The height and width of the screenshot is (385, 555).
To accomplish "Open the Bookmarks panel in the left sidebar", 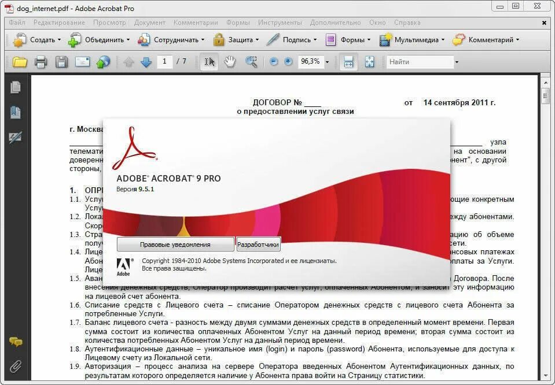I will point(16,112).
